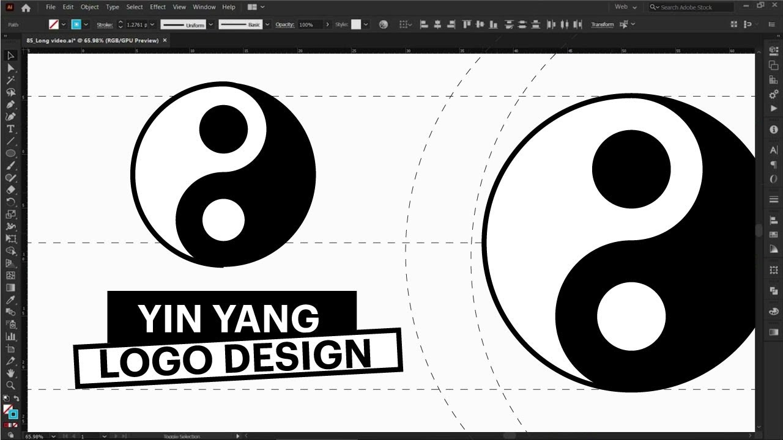
Task: Select the Symbol Sprayer tool
Action: point(10,324)
